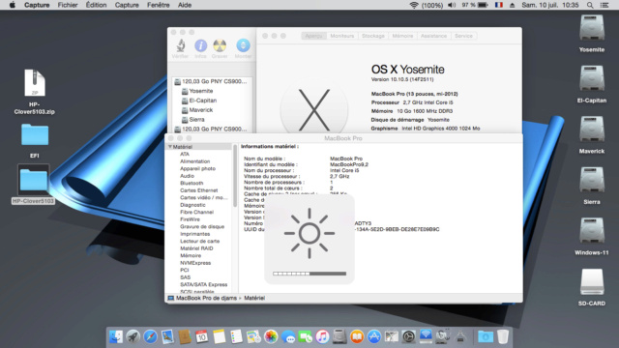Open iTunes icon in the dock
The width and height of the screenshot is (619, 348).
pyautogui.click(x=322, y=336)
